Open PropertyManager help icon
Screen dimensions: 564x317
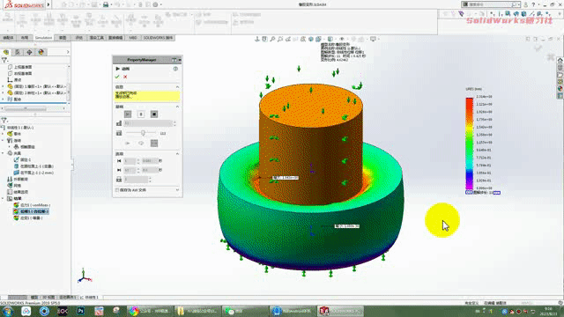[x=175, y=69]
